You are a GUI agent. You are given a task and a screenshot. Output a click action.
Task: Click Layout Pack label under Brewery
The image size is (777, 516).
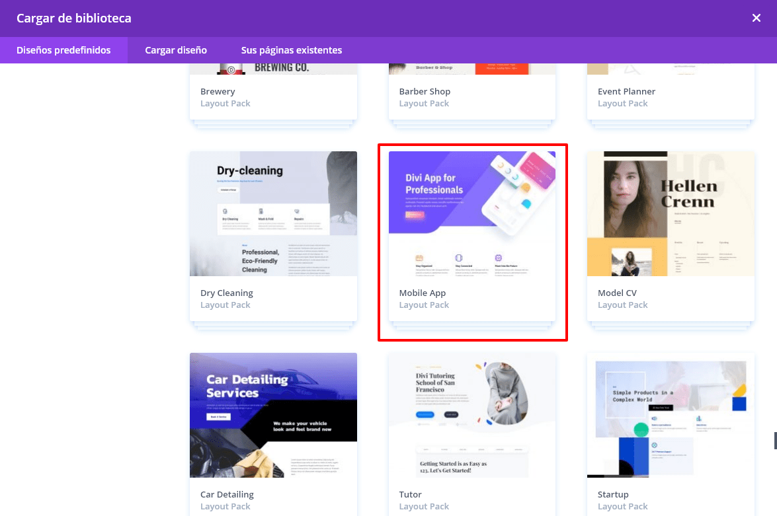click(225, 104)
